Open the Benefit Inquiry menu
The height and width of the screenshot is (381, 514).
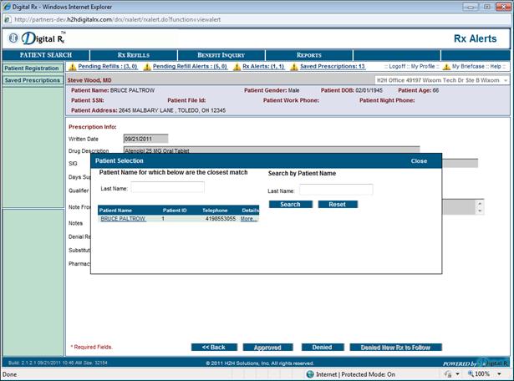pos(219,55)
